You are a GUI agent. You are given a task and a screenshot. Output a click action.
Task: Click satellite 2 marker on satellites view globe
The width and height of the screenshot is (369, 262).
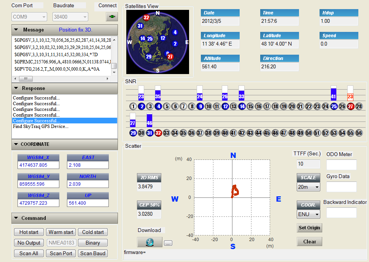pyautogui.click(x=175, y=43)
